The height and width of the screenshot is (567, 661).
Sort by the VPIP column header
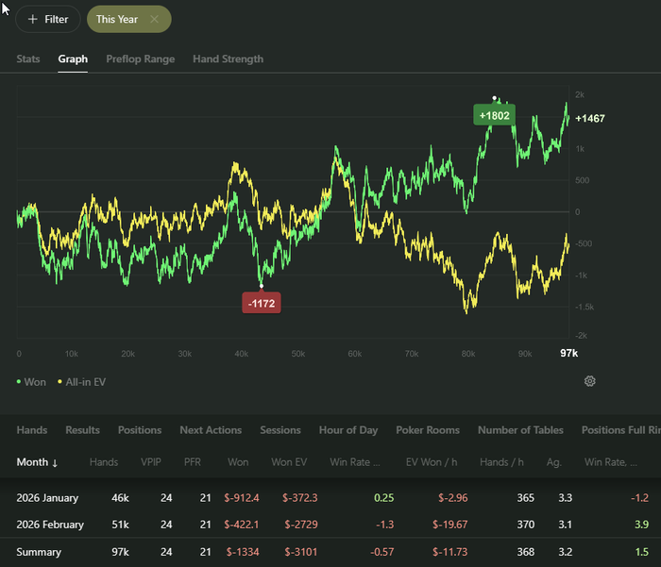[151, 462]
